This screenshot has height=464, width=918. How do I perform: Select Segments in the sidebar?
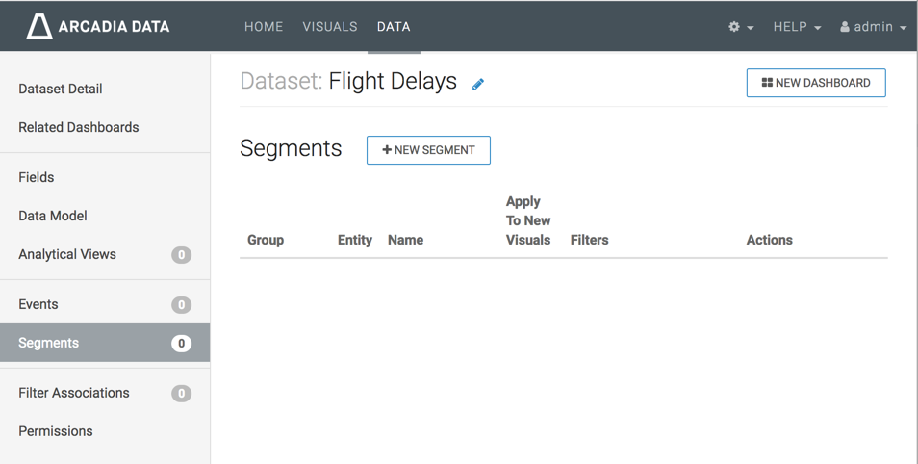coord(49,343)
